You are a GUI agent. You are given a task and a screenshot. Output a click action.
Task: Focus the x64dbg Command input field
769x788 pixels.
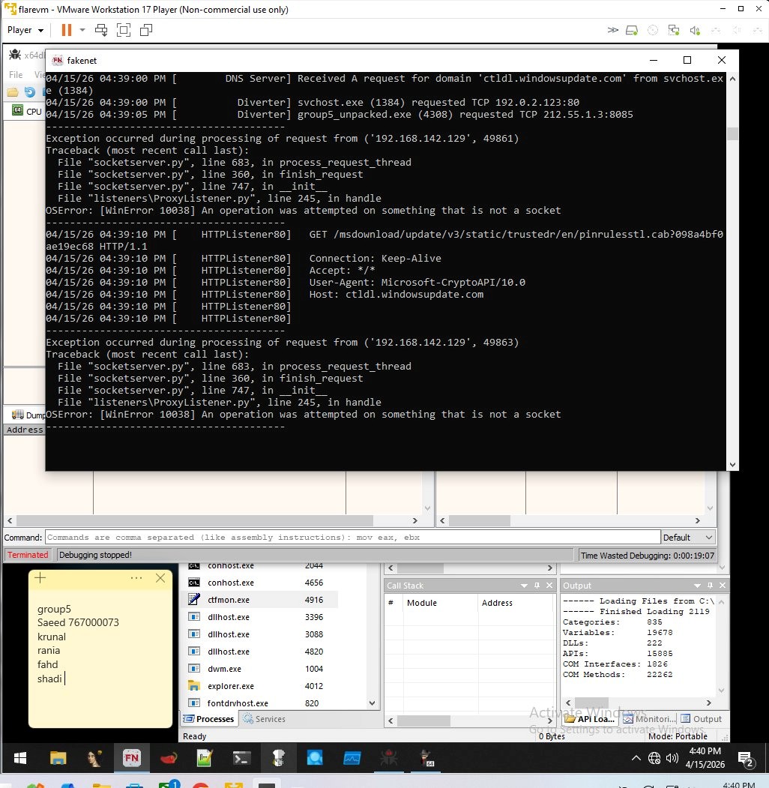(352, 538)
